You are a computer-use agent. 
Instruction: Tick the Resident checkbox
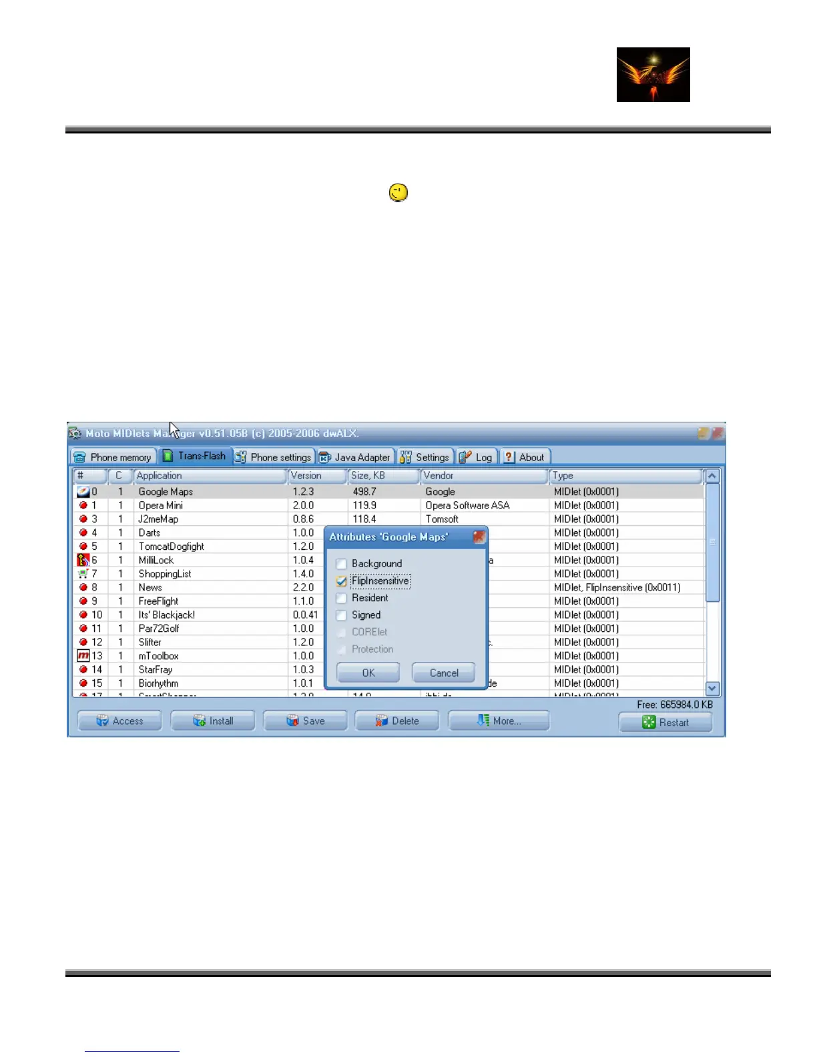[342, 598]
